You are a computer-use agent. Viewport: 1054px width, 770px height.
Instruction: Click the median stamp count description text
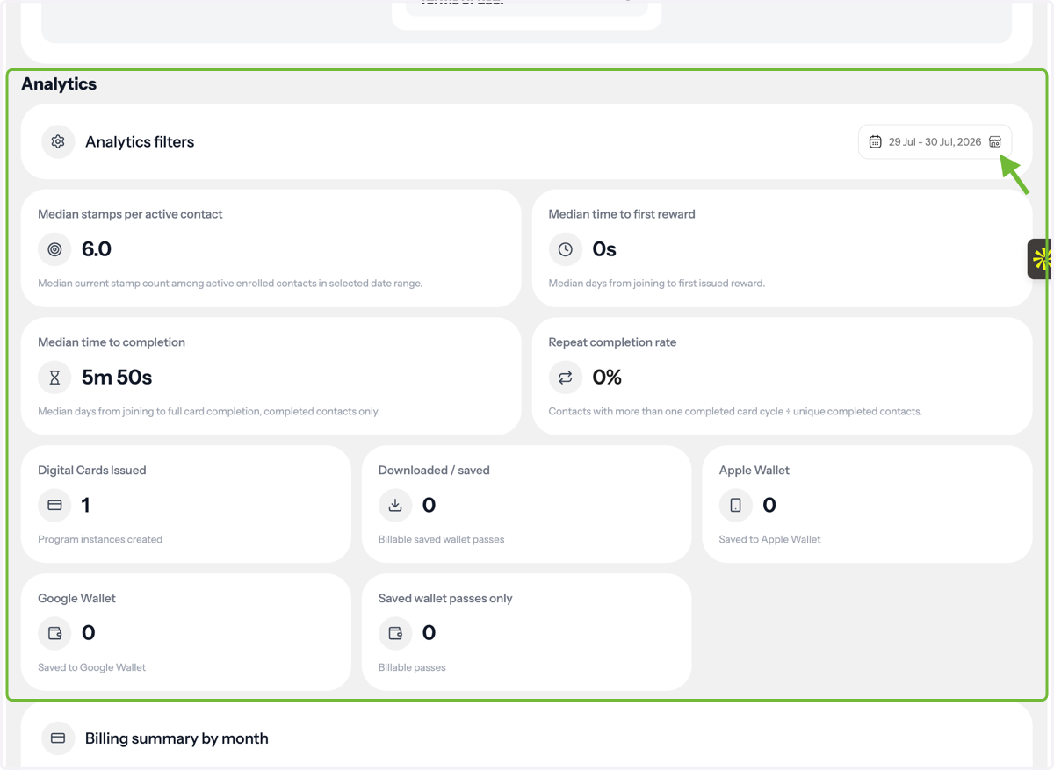click(230, 284)
